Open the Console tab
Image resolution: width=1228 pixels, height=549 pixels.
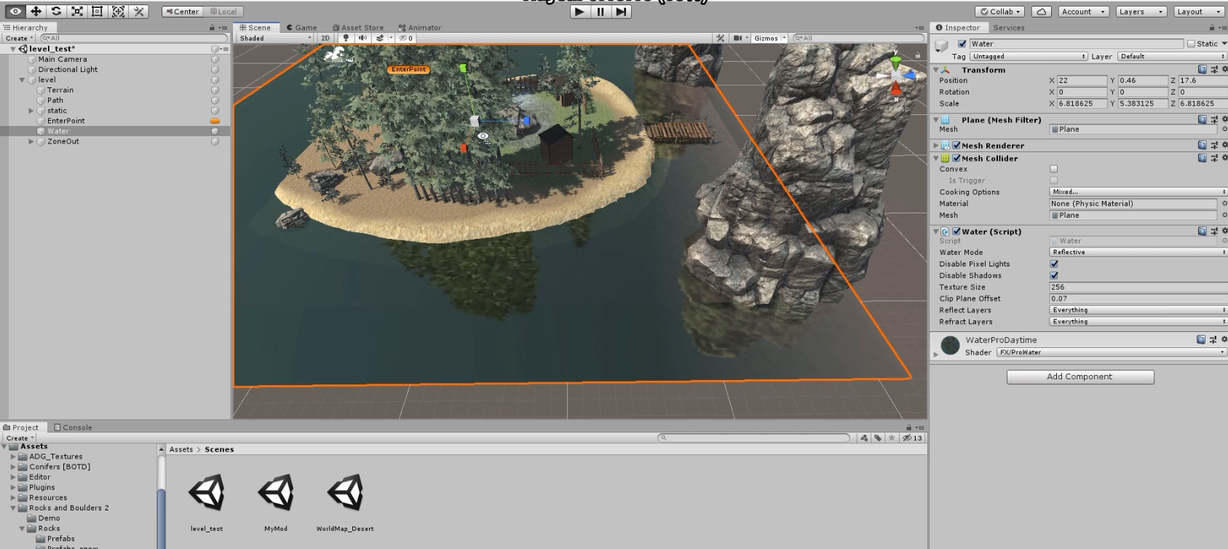73,427
